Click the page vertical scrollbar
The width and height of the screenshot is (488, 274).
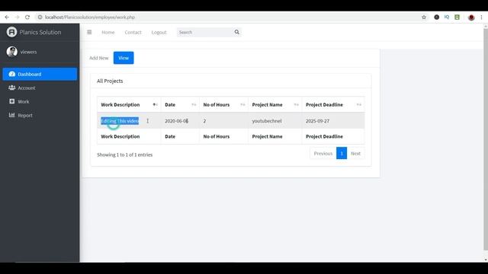click(486, 140)
